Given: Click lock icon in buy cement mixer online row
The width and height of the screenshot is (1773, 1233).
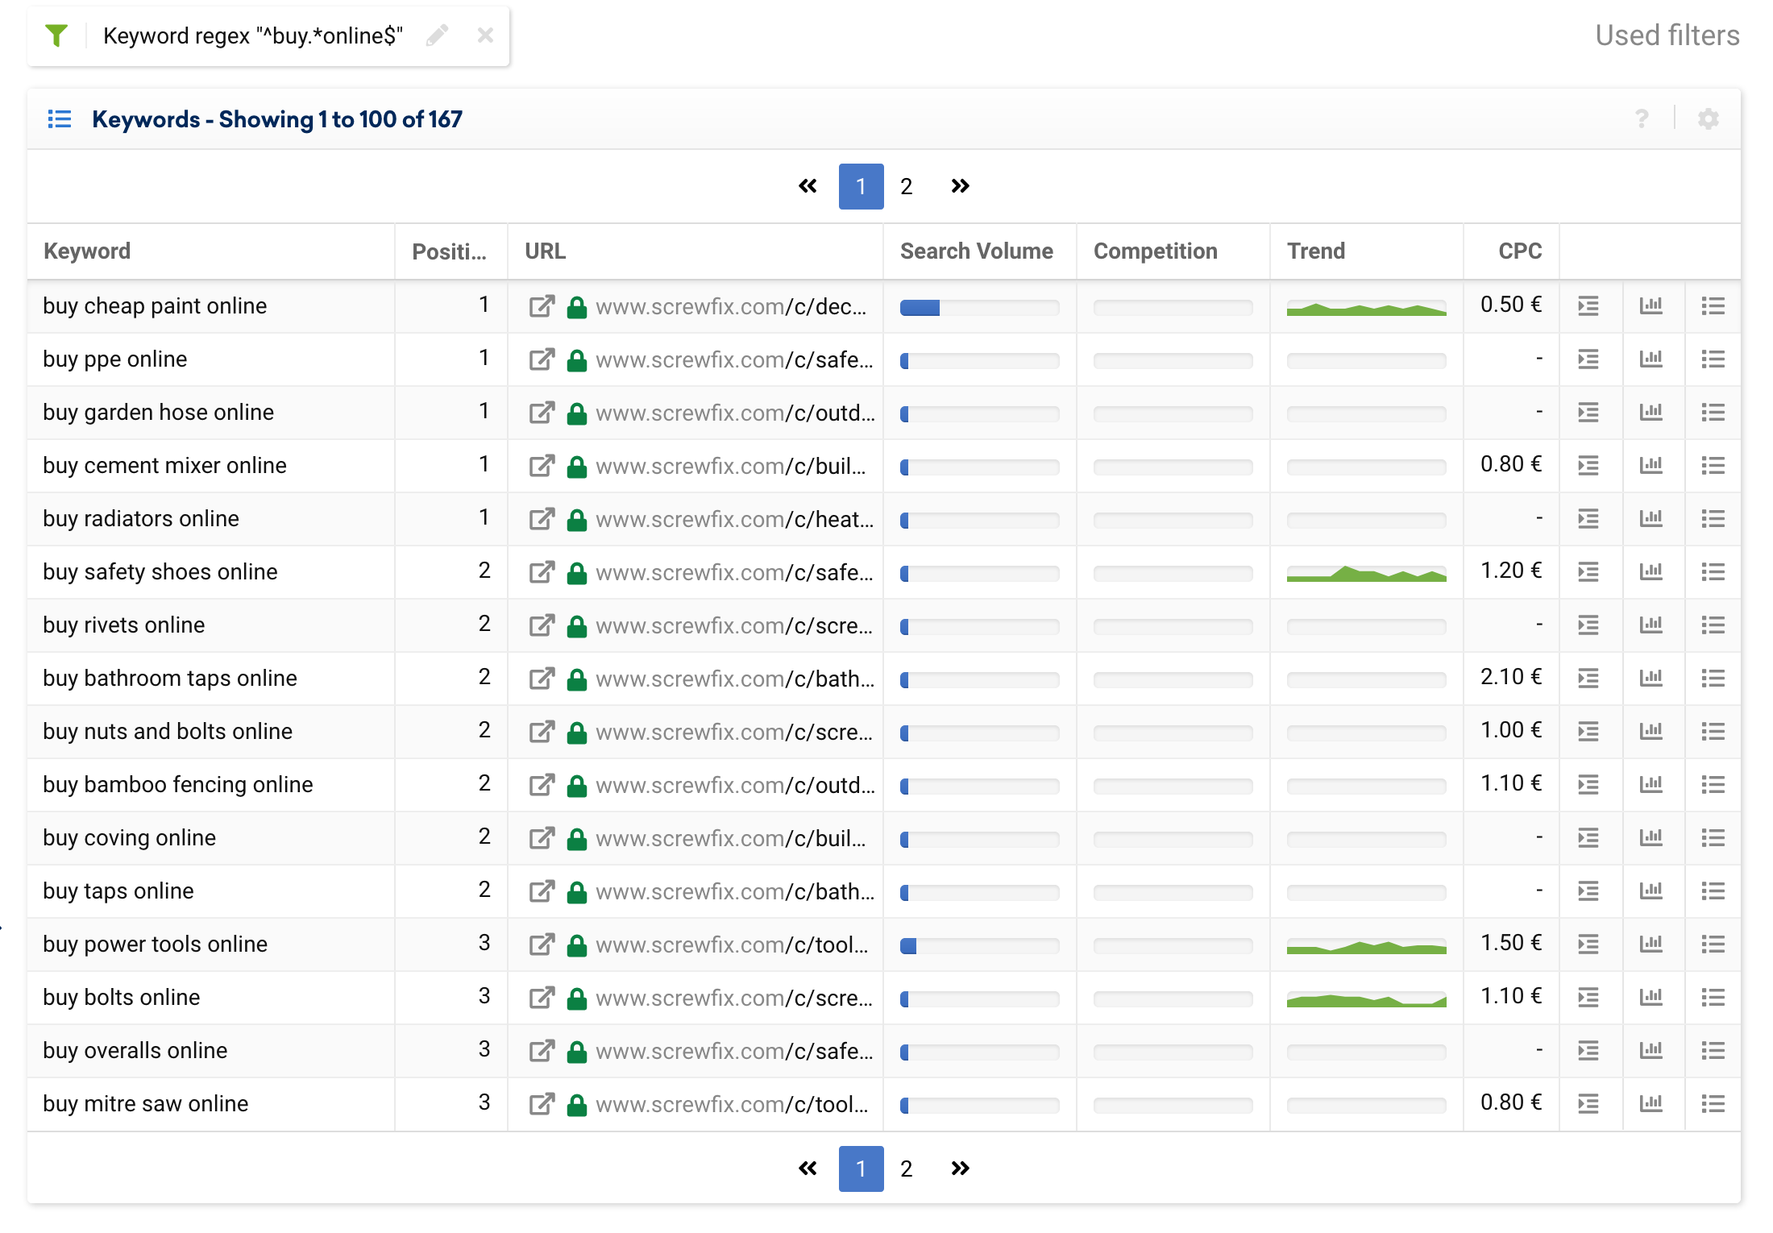Looking at the screenshot, I should pos(576,466).
